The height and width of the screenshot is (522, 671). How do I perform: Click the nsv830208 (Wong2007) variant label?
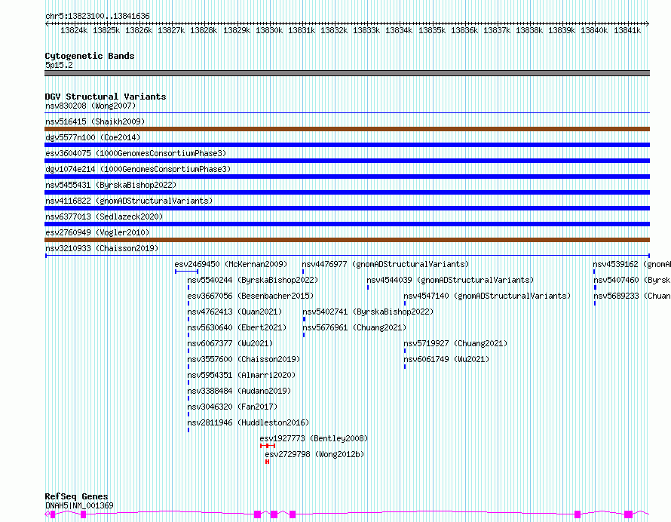click(90, 106)
